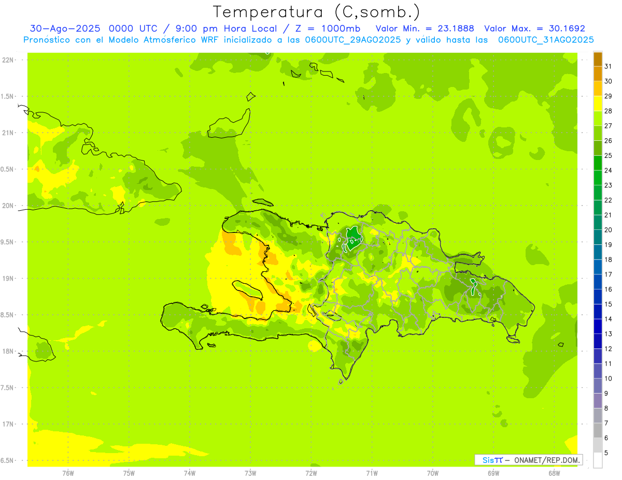Click the title 'Temperatura (C,somb.)'

click(317, 12)
